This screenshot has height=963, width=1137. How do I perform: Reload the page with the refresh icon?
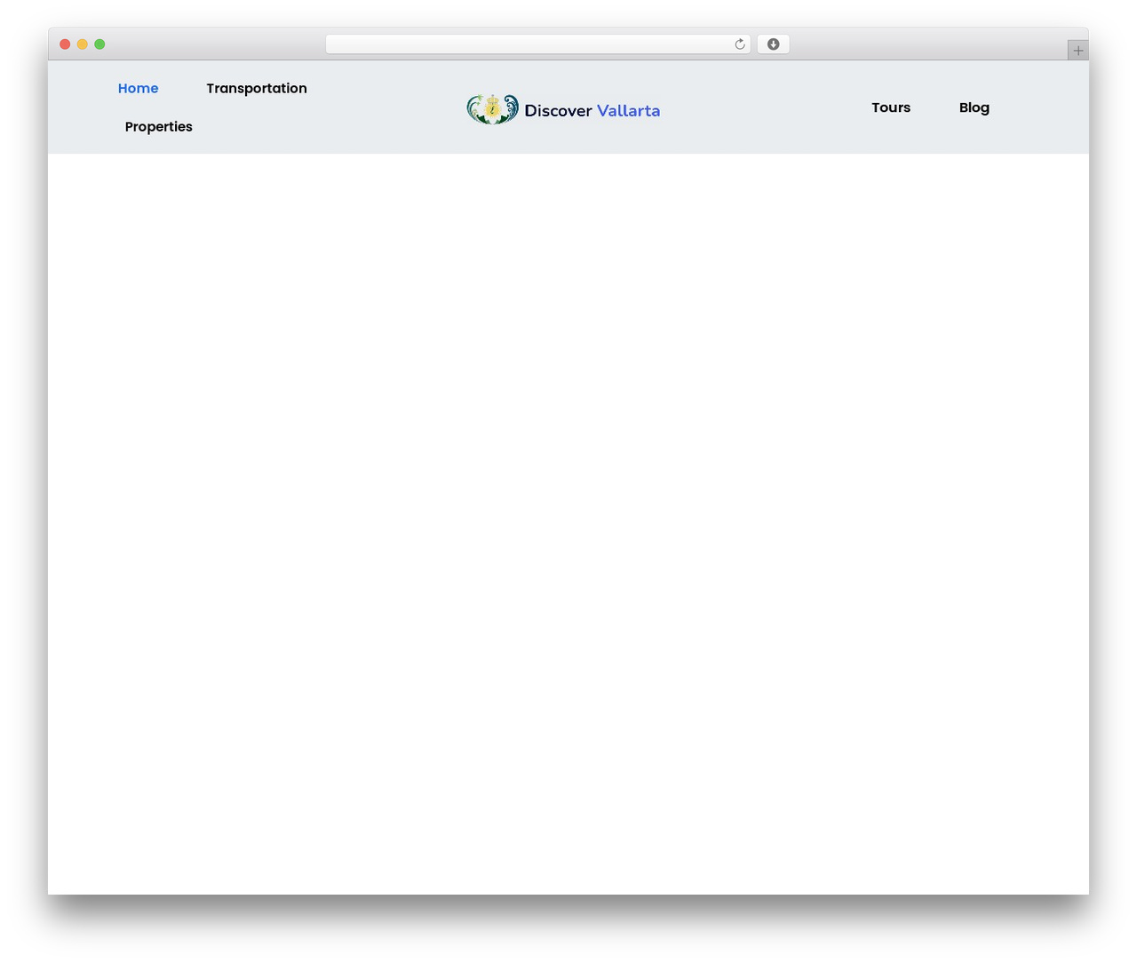click(x=739, y=44)
